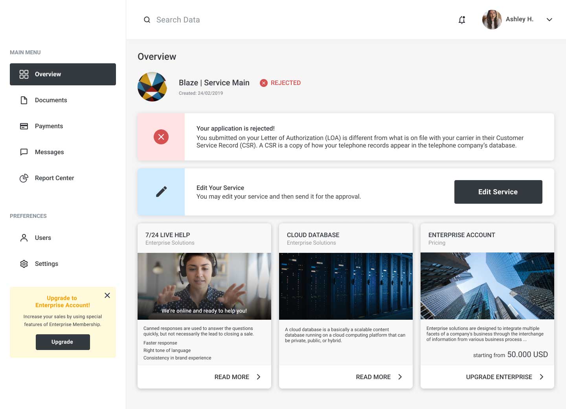Click READ MORE on 7/24 Live Help card
Screen dimensions: 566x409
pyautogui.click(x=232, y=377)
